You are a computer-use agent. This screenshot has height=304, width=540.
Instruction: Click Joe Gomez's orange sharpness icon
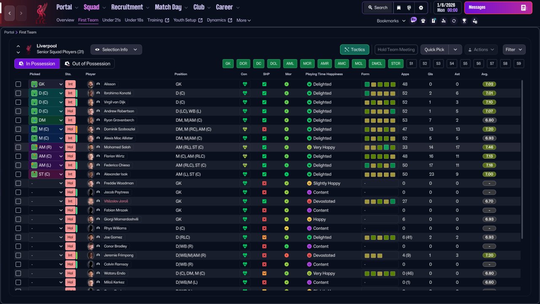pyautogui.click(x=265, y=237)
